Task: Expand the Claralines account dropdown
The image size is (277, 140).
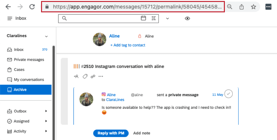Action: 46,36
